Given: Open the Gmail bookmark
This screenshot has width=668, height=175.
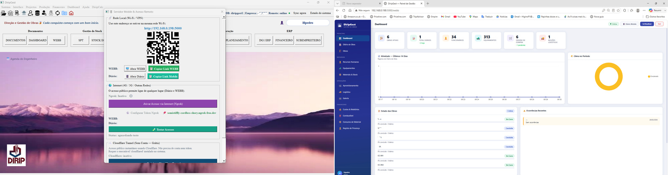Looking at the screenshot, I should coord(446,17).
